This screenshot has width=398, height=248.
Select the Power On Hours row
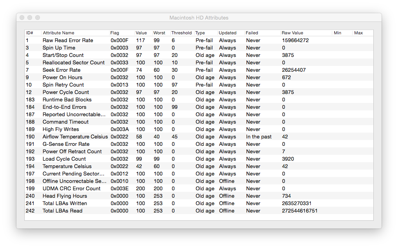click(x=199, y=77)
